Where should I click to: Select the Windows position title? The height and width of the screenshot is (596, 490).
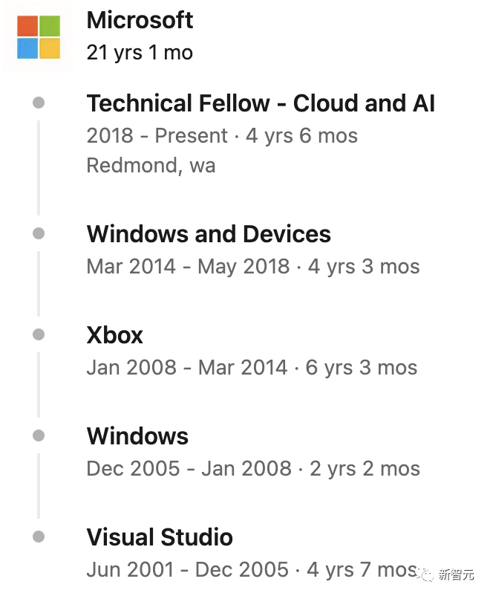(137, 435)
